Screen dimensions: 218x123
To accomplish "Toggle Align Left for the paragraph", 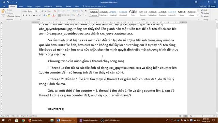I will [x=59, y=15].
